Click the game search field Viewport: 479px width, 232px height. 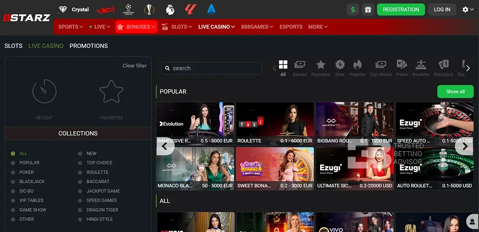coord(212,69)
